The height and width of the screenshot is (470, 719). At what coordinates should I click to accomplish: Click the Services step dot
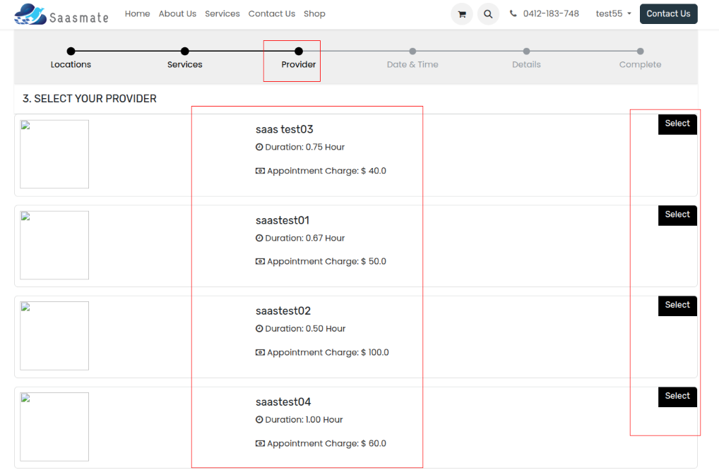[184, 51]
